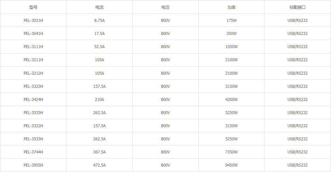Click the 电压 column header

(165, 7)
